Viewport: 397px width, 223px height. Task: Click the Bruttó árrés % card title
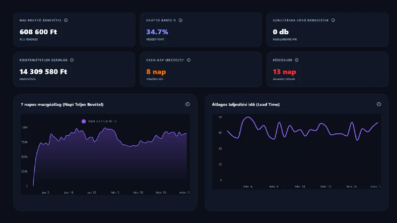(x=161, y=20)
